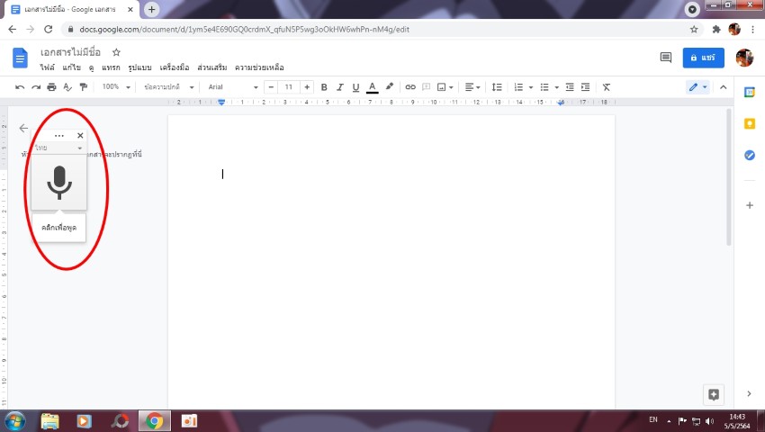Viewport: 765px width, 432px height.
Task: Increase font size with plus button
Action: (307, 87)
